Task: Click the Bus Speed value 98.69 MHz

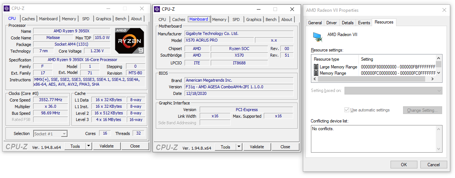Action: (51, 113)
